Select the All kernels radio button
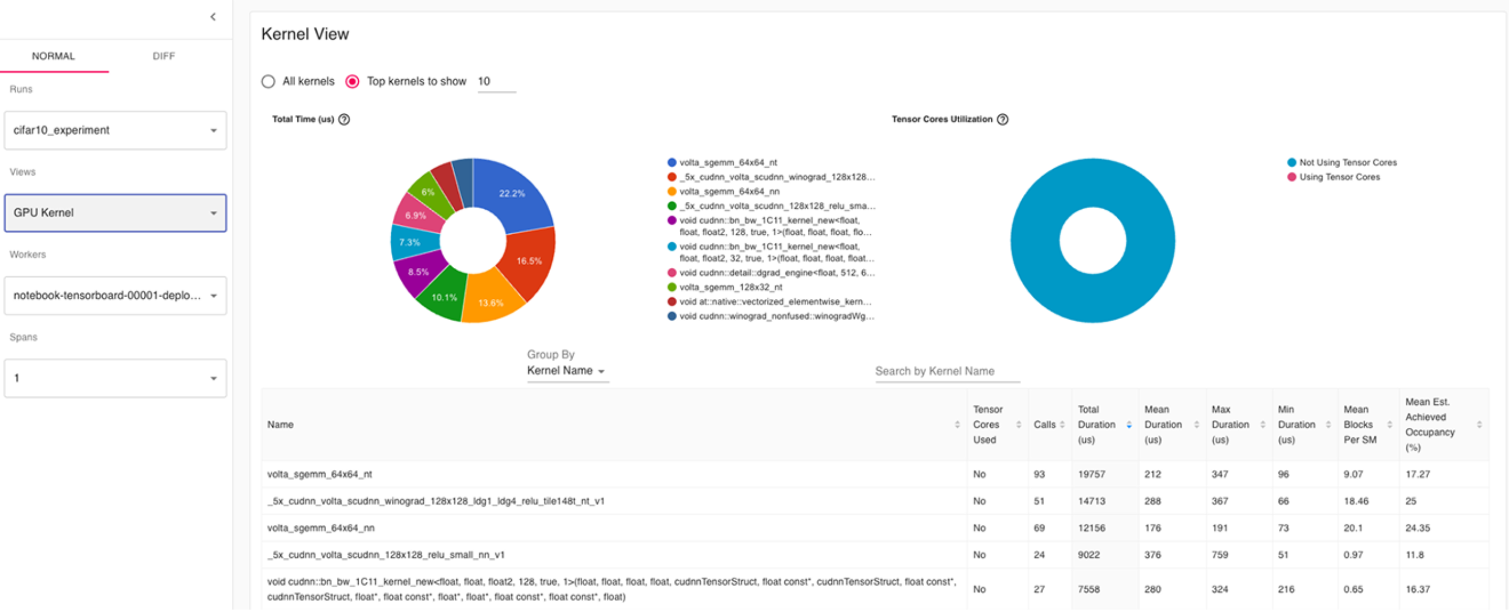The height and width of the screenshot is (610, 1509). (x=268, y=81)
